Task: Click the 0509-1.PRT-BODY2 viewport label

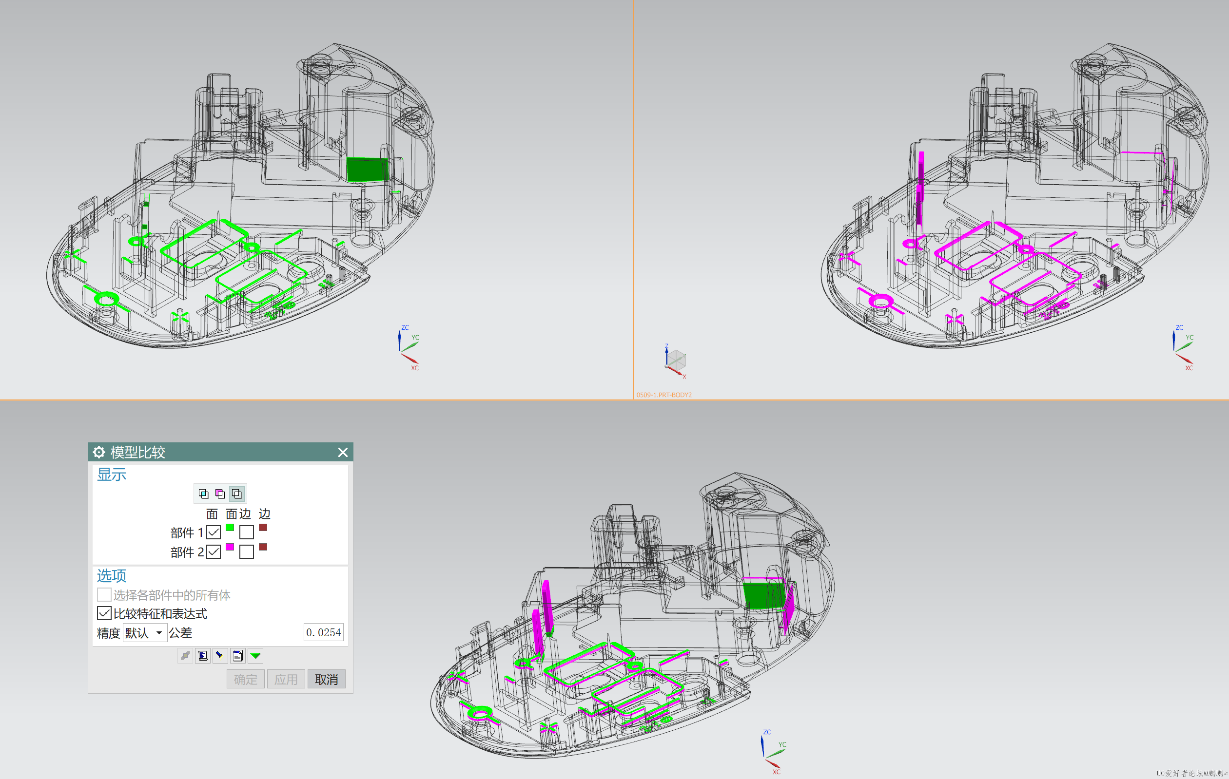Action: [x=664, y=395]
